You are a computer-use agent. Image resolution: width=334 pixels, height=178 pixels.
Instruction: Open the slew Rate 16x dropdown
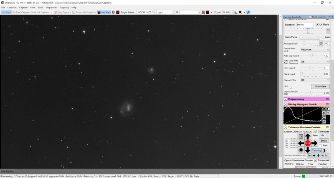coord(324,135)
